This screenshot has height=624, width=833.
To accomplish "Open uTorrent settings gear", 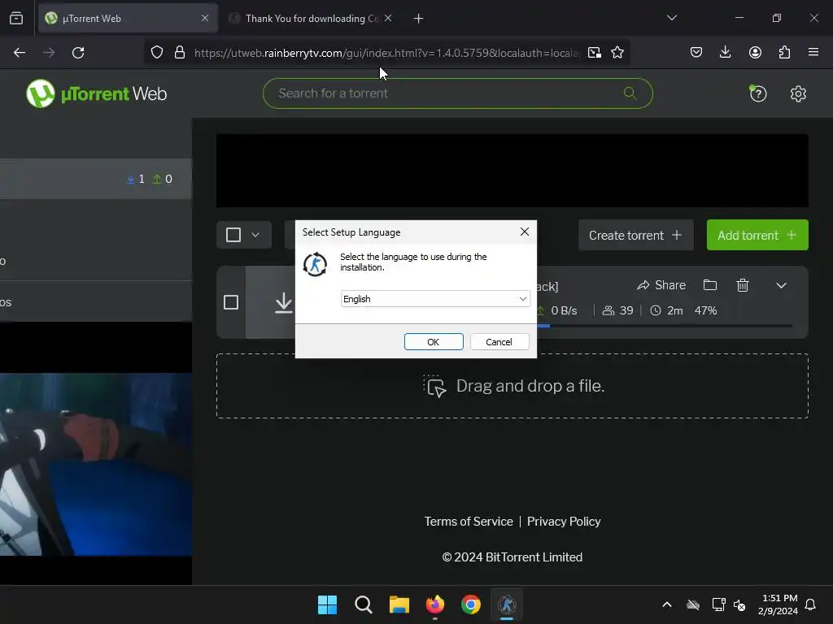I will (798, 94).
